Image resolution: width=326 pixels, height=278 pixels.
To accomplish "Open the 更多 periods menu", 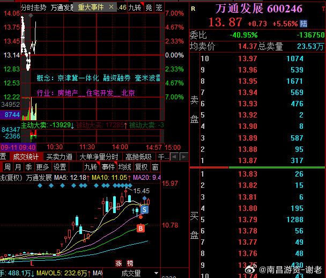I will click(42, 167).
